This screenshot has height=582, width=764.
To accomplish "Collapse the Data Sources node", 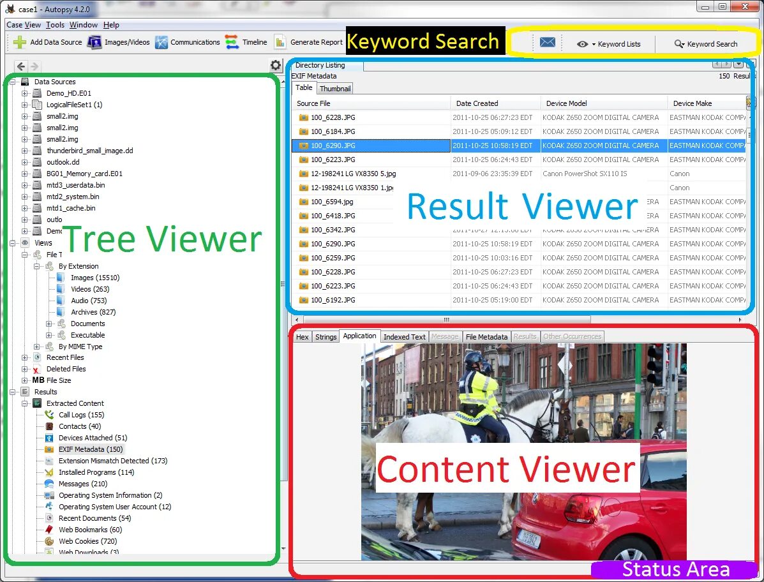I will click(x=13, y=82).
